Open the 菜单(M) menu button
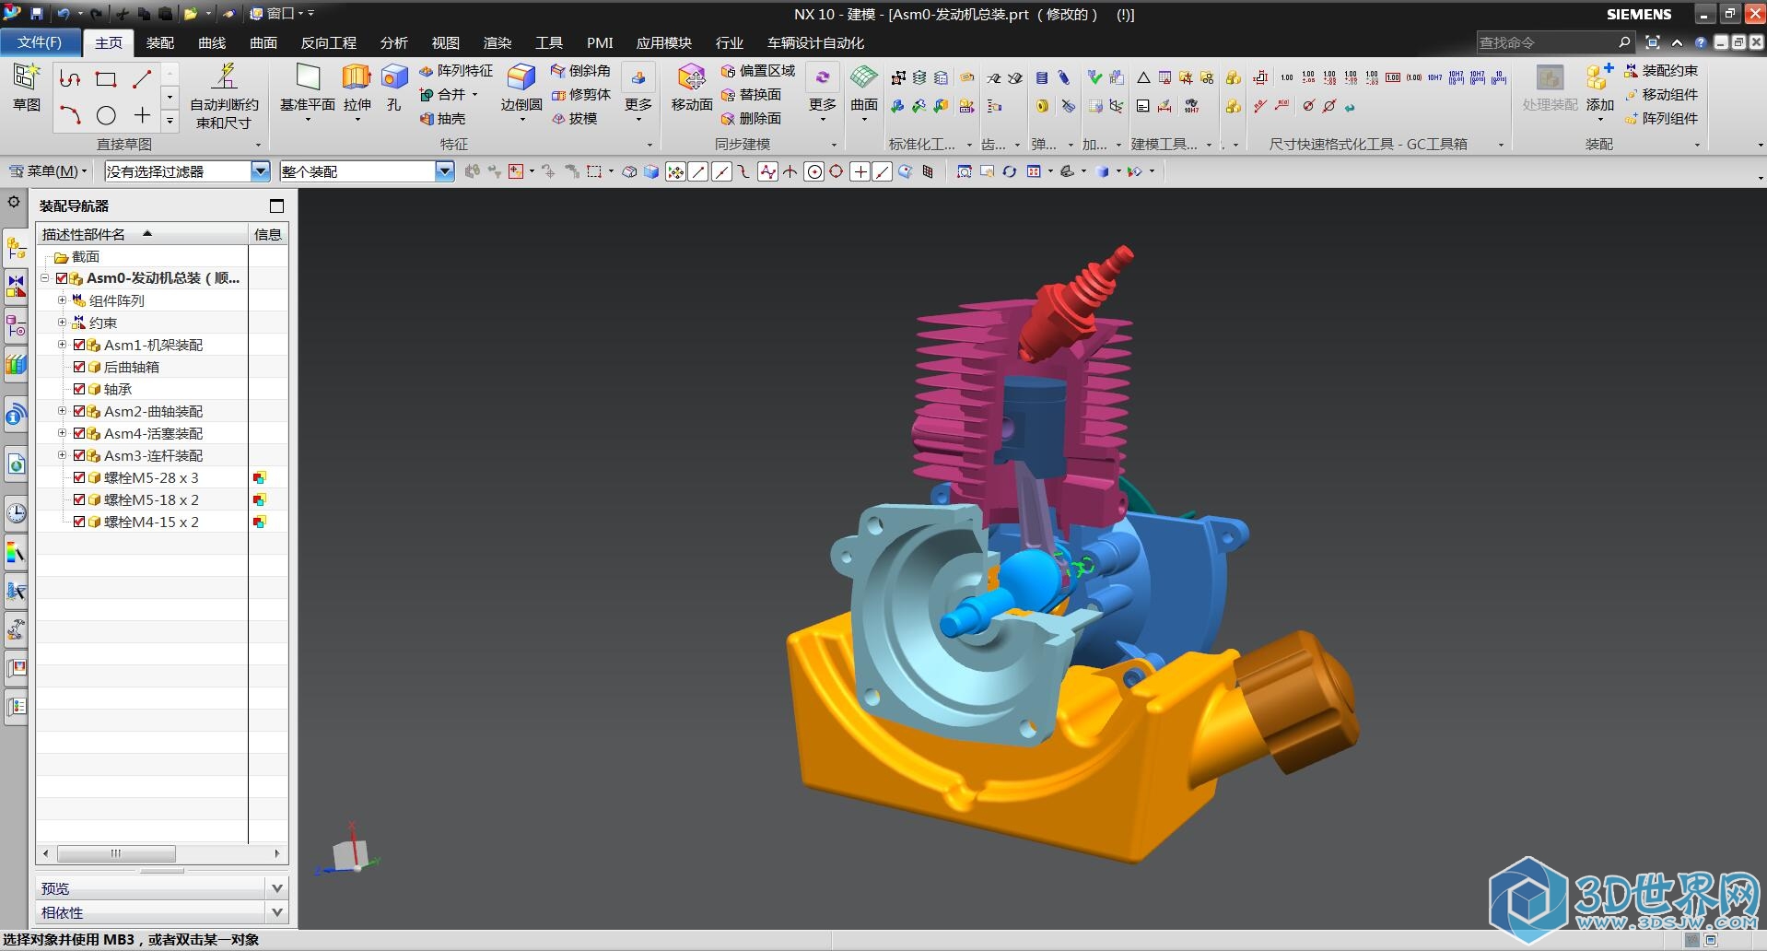The height and width of the screenshot is (951, 1767). (48, 171)
